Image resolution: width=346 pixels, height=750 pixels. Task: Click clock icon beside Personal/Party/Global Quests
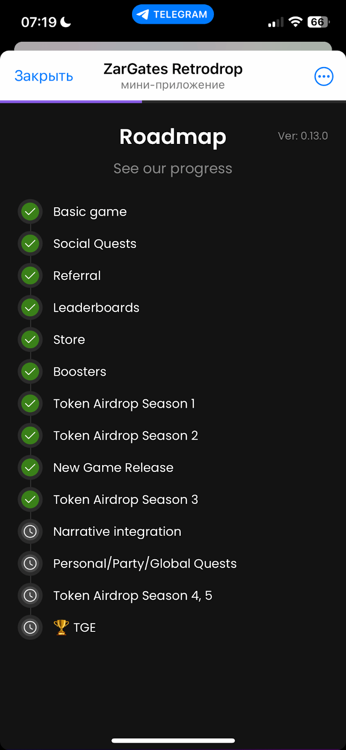click(30, 563)
